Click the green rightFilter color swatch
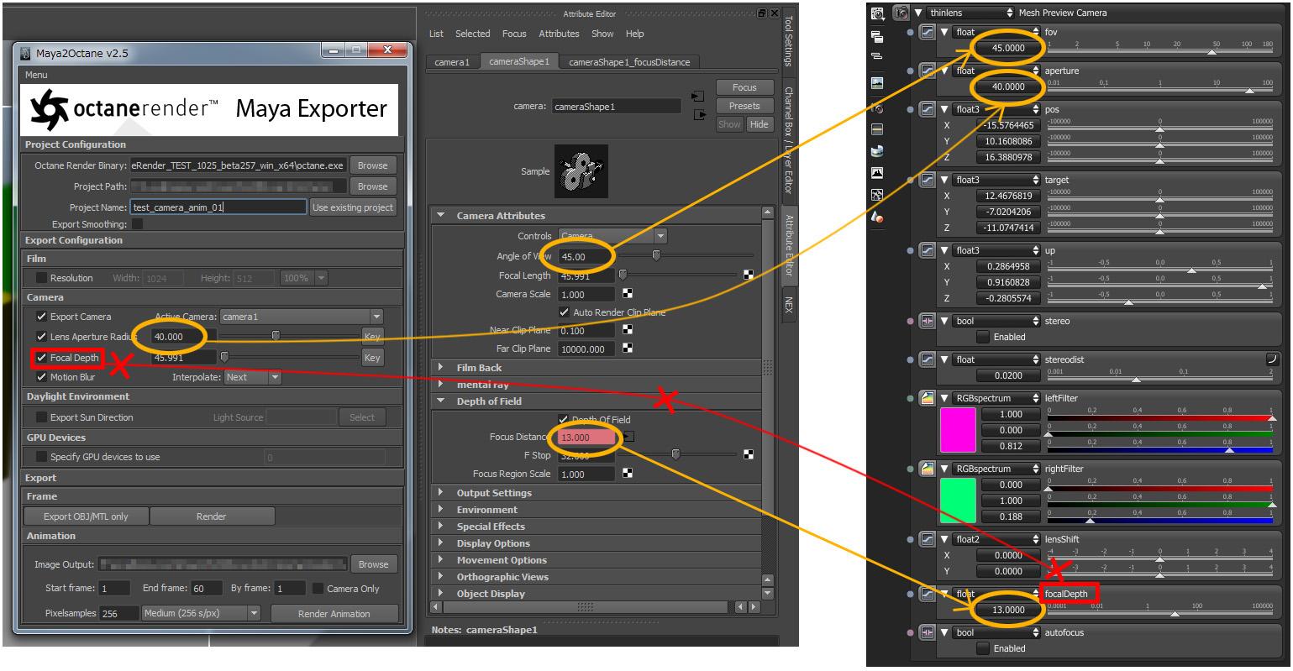 coord(958,501)
